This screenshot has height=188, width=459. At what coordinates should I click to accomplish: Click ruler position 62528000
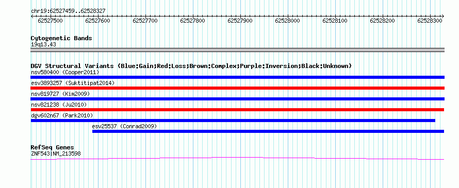[x=287, y=21]
